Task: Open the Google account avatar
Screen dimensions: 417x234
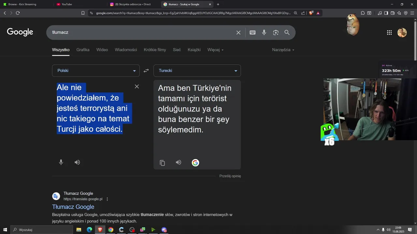Action: pyautogui.click(x=402, y=32)
